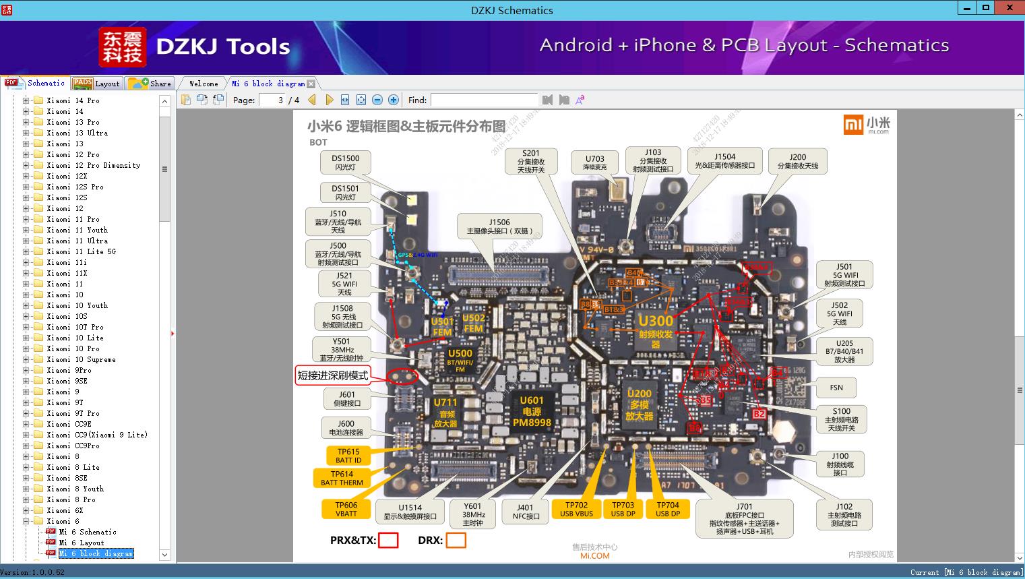Click the PDF icon of Mi 6 Schematic
This screenshot has width=1025, height=579.
tap(51, 531)
